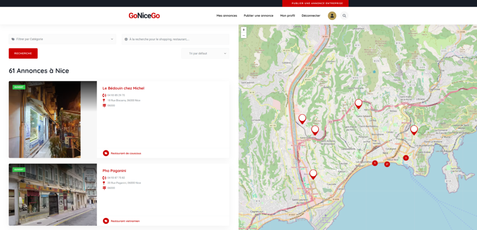Click the search magnifier icon in header
The width and height of the screenshot is (477, 230).
344,16
